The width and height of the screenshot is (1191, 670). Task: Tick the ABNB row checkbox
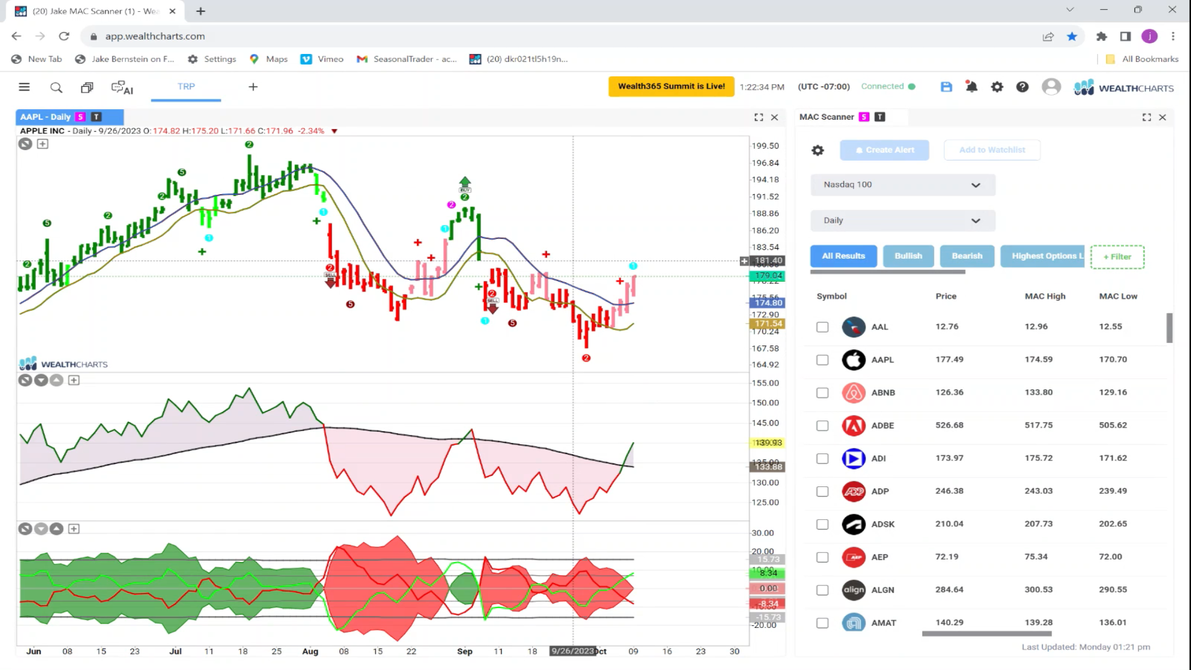pos(823,393)
